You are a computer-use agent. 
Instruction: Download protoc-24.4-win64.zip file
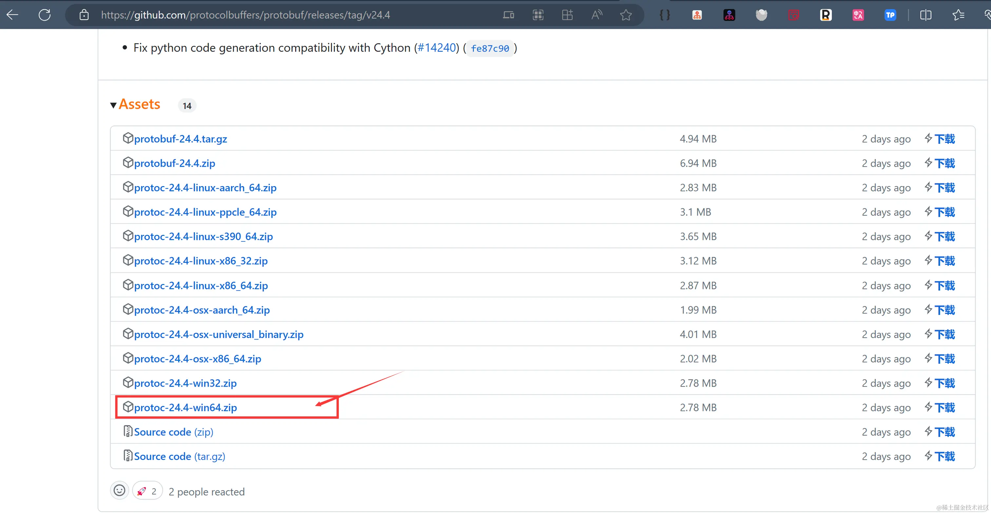click(185, 408)
